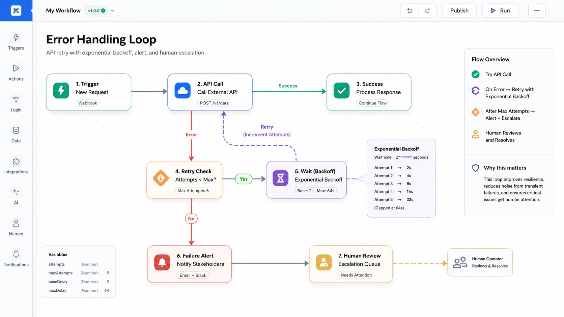Open the AI sidebar section
The width and height of the screenshot is (564, 317).
(x=16, y=196)
